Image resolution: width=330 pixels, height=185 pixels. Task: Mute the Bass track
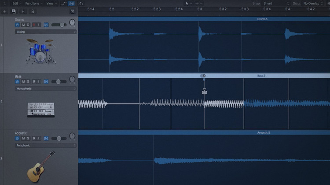(x=23, y=82)
